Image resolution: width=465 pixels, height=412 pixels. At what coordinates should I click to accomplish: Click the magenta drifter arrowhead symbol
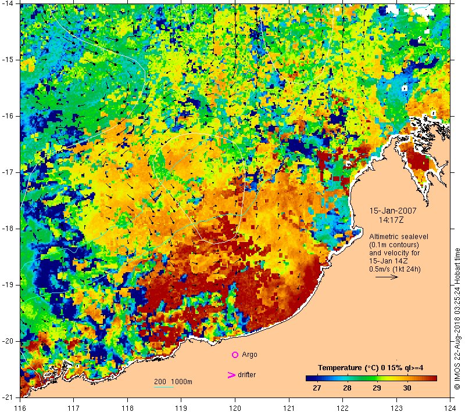[x=231, y=375]
